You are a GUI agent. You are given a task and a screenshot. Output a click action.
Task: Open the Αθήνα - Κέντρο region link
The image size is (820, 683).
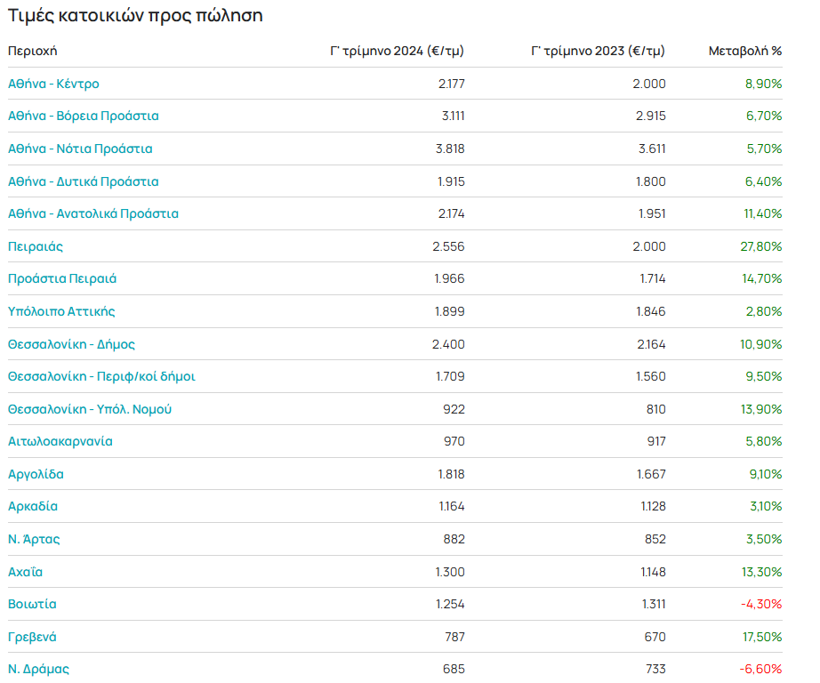coord(53,84)
